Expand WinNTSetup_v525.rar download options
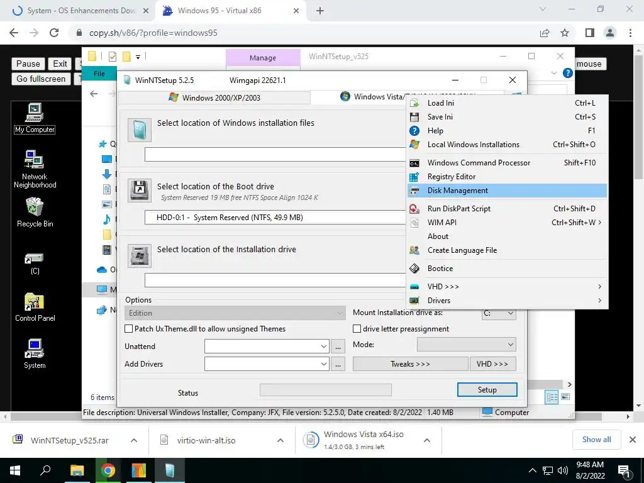The width and height of the screenshot is (644, 483). tap(134, 440)
